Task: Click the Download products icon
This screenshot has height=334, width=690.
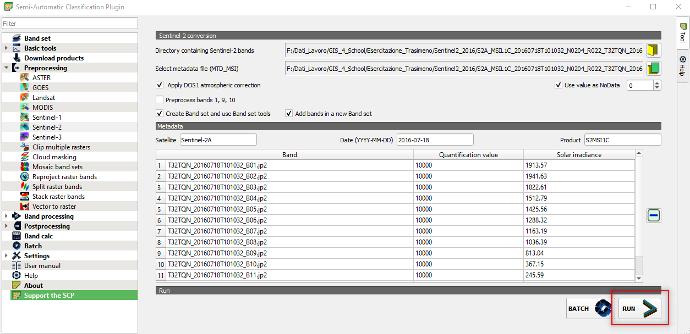Action: click(x=17, y=58)
